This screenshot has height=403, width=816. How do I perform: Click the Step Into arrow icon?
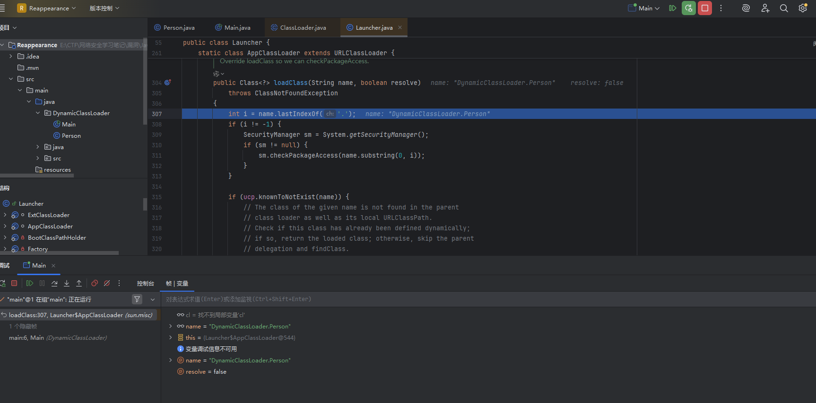tap(67, 283)
